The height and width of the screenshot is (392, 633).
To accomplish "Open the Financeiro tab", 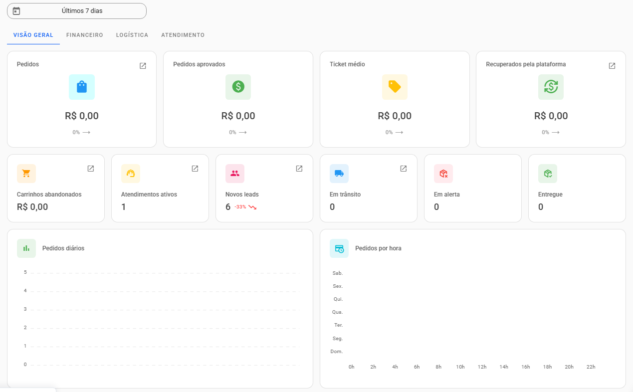I will (x=85, y=35).
